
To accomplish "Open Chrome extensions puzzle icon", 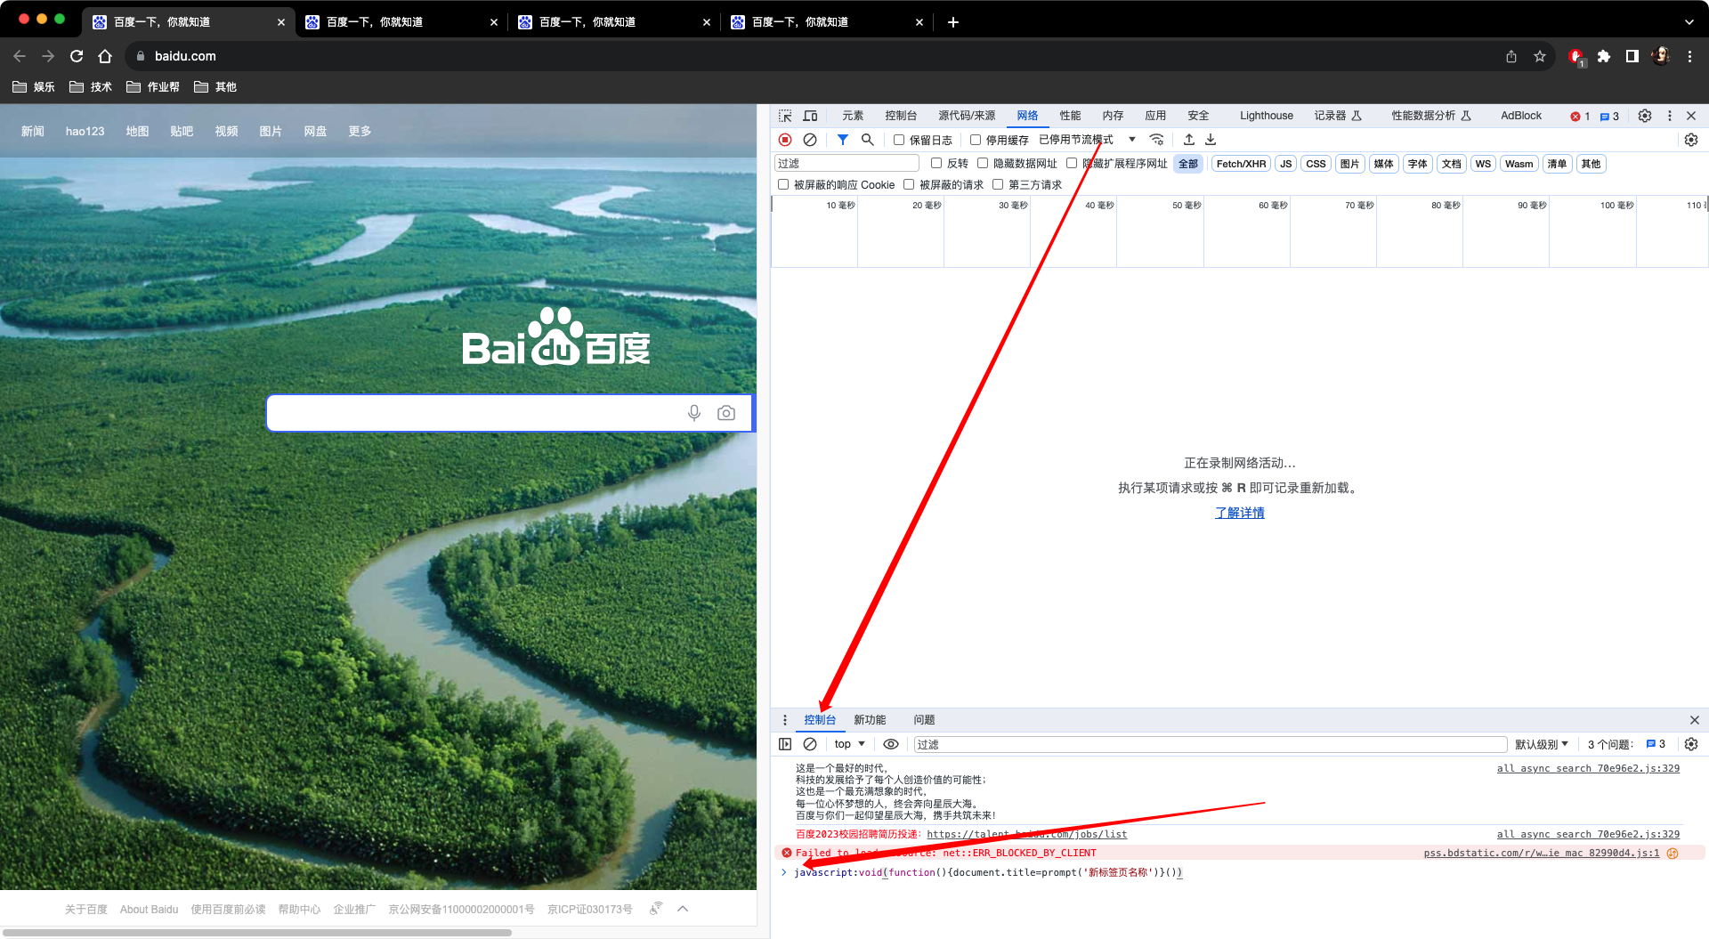I will [1604, 56].
